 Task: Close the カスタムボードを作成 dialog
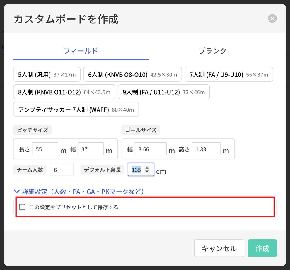pyautogui.click(x=272, y=18)
